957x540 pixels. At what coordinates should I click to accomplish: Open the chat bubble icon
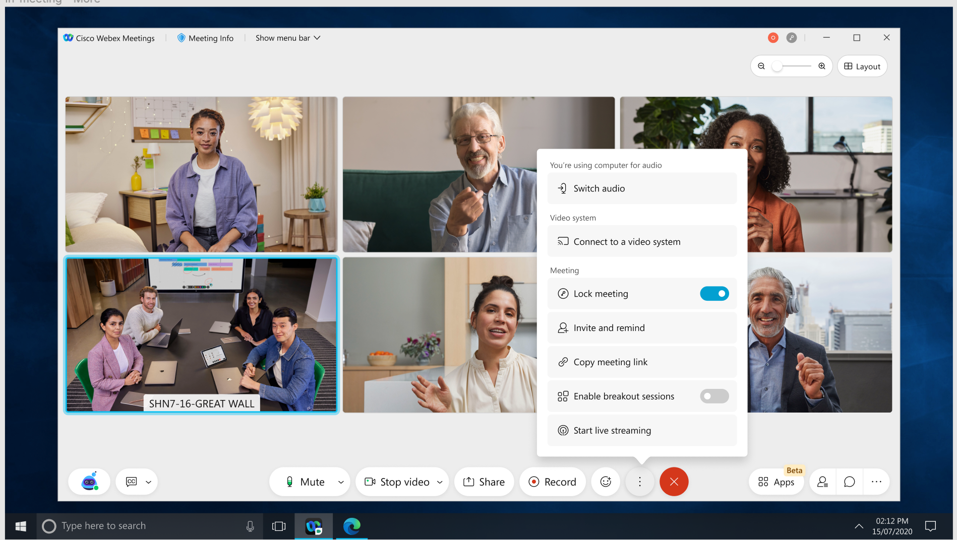click(849, 482)
